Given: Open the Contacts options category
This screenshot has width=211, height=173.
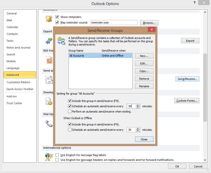Looking at the screenshot, I should (20, 34).
